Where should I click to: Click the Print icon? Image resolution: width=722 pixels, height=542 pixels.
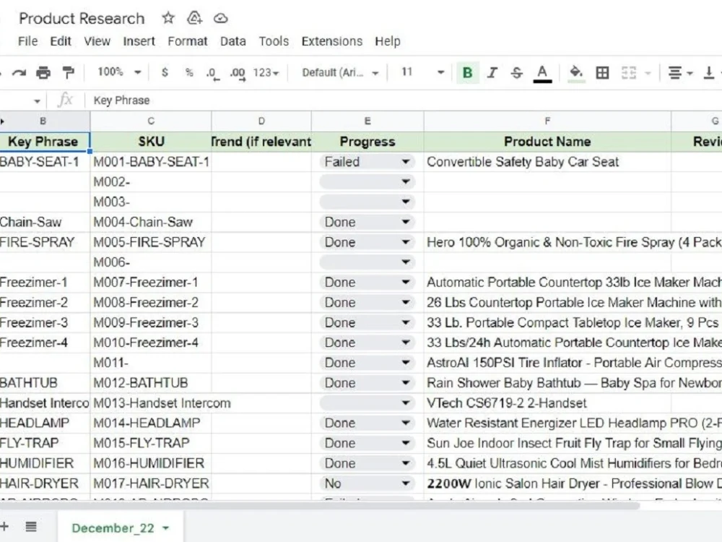pos(43,72)
